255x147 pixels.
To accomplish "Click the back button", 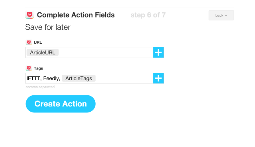I will point(221,15).
